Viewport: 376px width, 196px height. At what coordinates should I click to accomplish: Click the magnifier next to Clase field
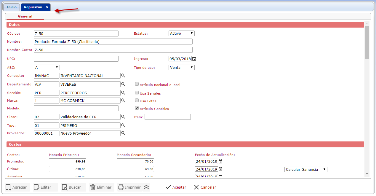coord(123,117)
